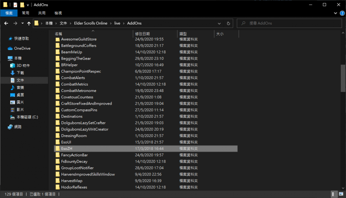
Task: Click the properties icon in title bar
Action: tap(15, 5)
